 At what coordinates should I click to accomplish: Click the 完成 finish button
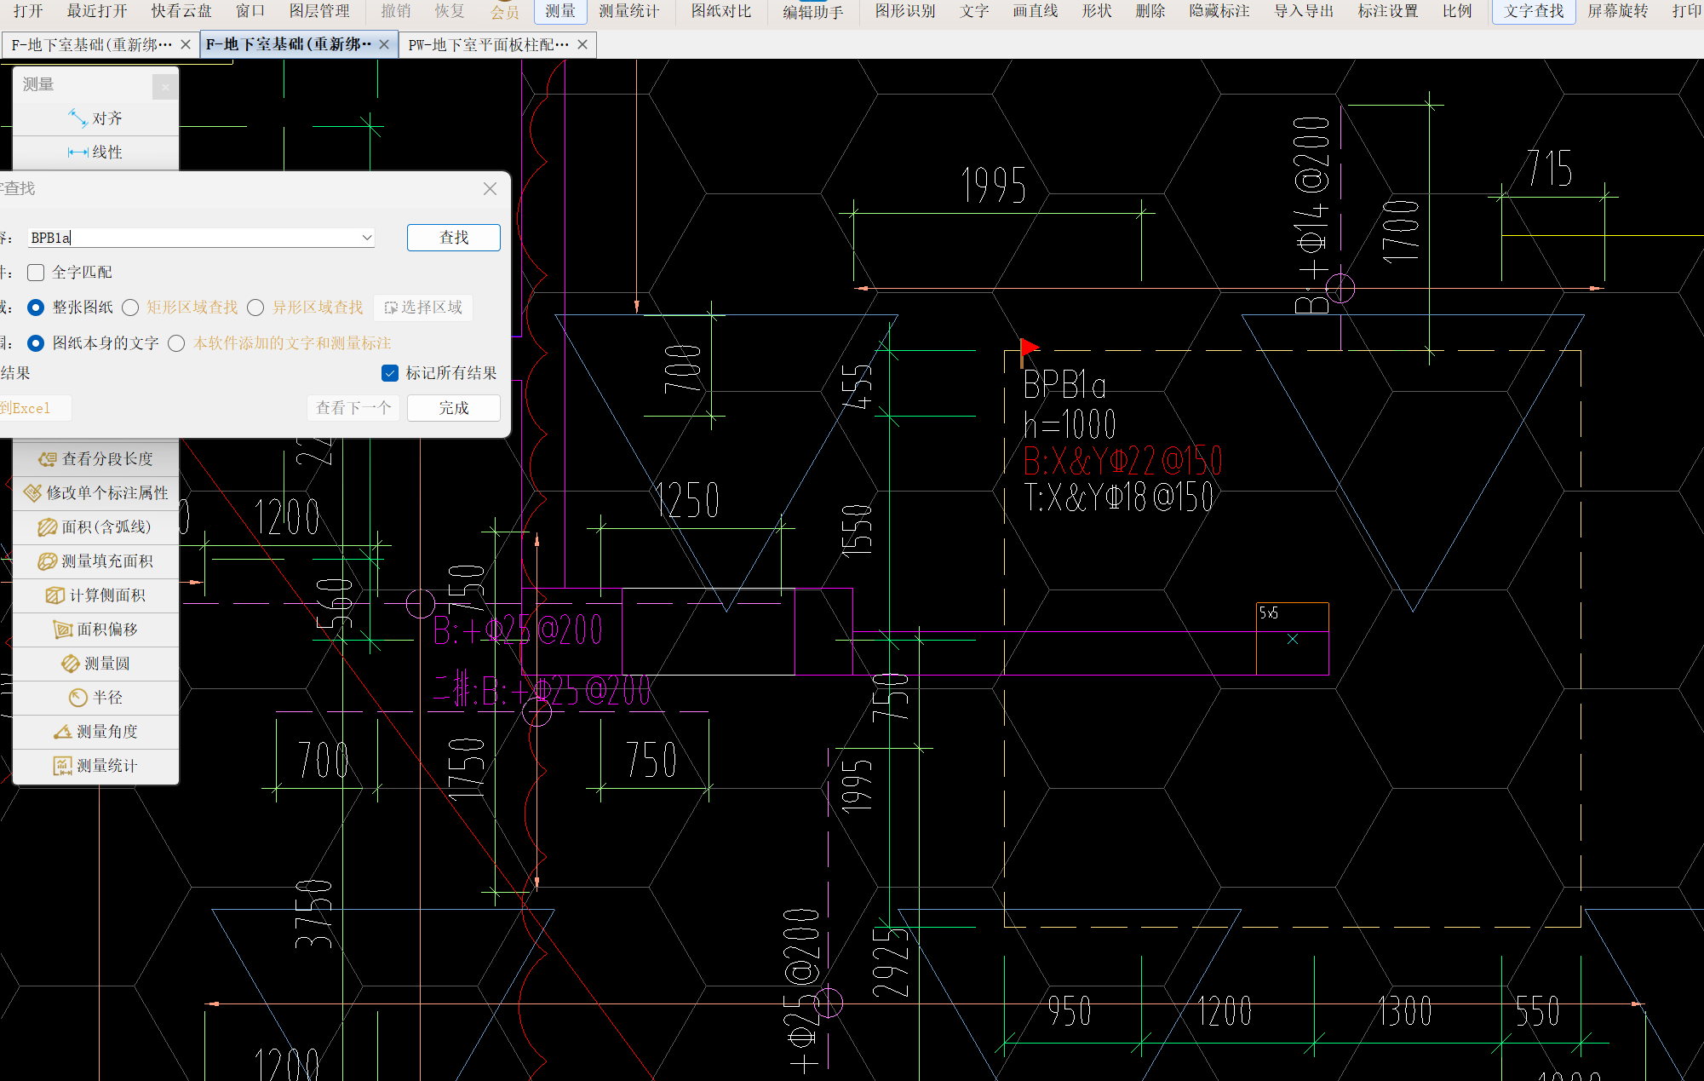coord(453,408)
